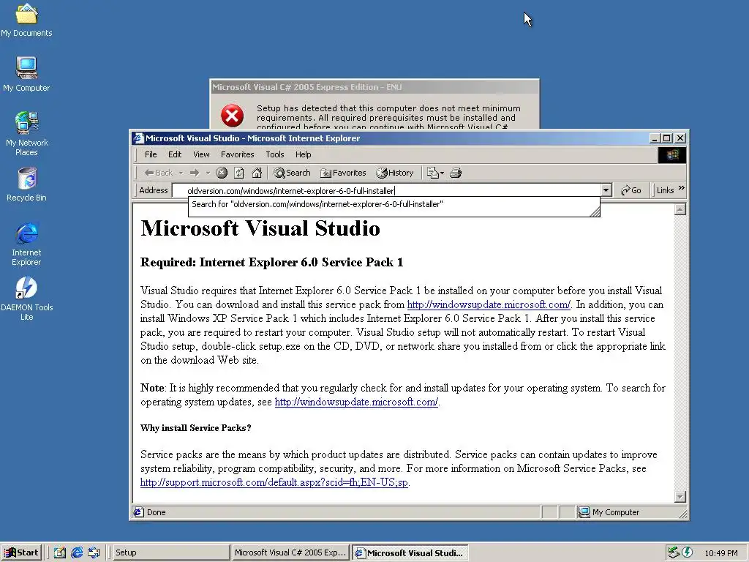This screenshot has height=562, width=749.
Task: Select My Network Places desktop icon
Action: [27, 134]
